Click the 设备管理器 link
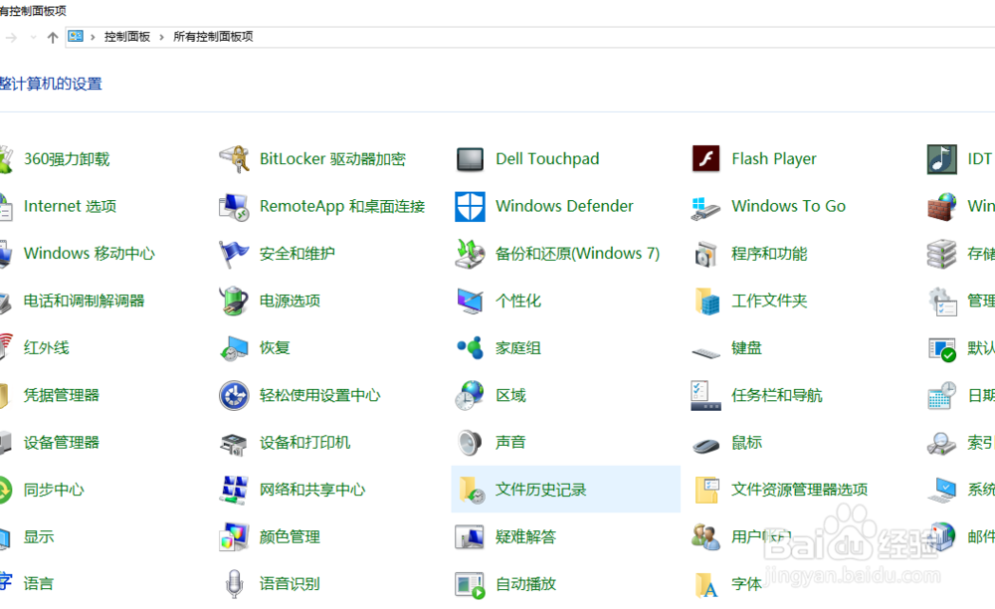Viewport: 995px width, 609px height. [x=62, y=443]
